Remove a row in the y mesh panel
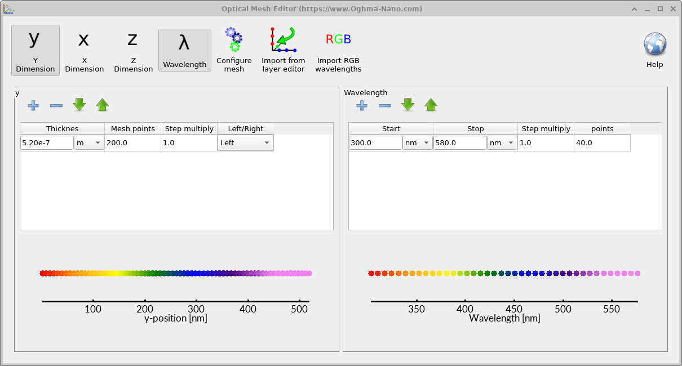 56,105
